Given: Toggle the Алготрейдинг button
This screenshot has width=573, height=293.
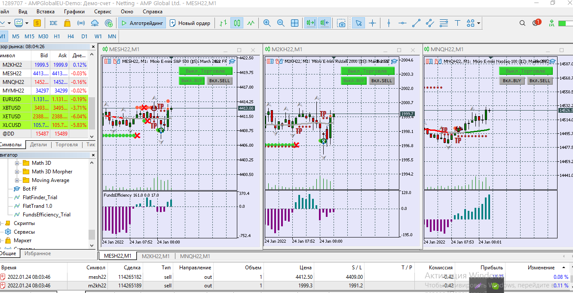Looking at the screenshot, I should 141,23.
